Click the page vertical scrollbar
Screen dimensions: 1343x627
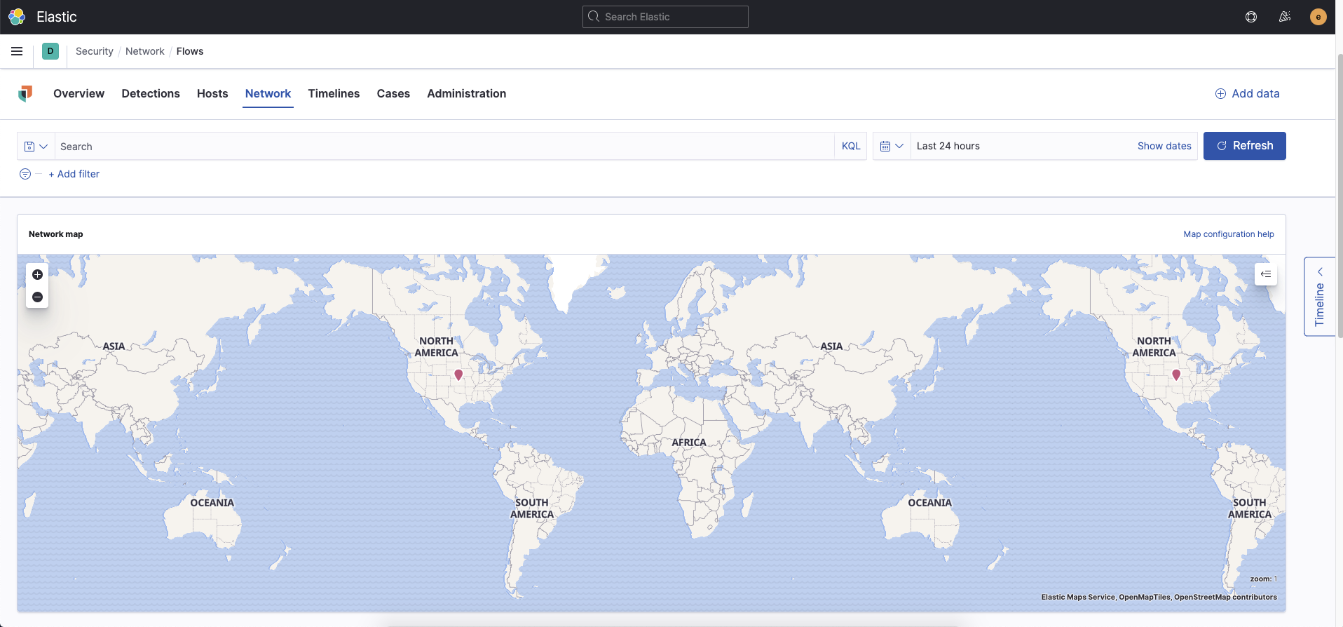coord(1339,196)
